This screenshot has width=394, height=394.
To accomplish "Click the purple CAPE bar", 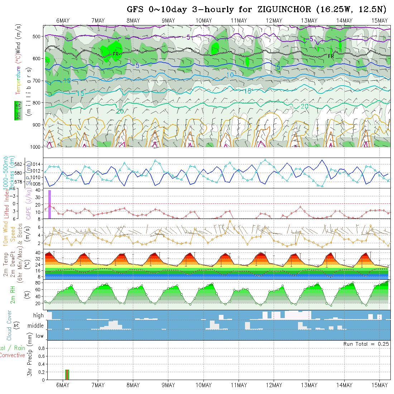I will (49, 204).
